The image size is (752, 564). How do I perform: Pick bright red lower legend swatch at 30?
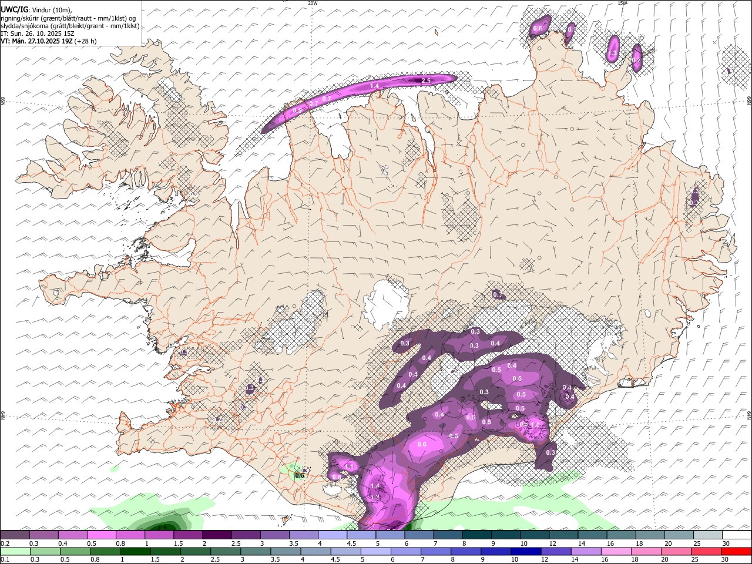pos(736,551)
